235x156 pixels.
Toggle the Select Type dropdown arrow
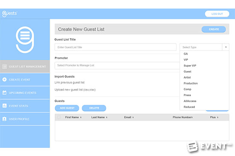(226, 47)
